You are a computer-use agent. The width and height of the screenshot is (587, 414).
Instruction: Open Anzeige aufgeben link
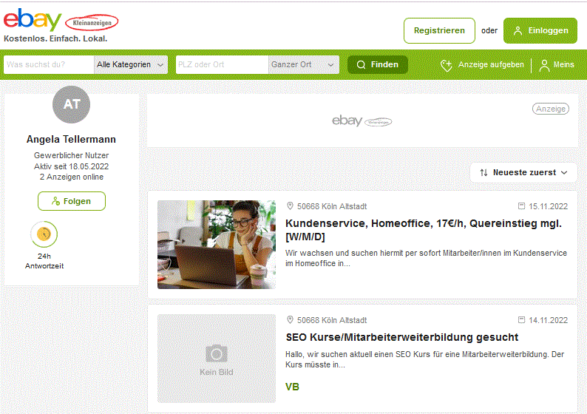click(x=482, y=65)
